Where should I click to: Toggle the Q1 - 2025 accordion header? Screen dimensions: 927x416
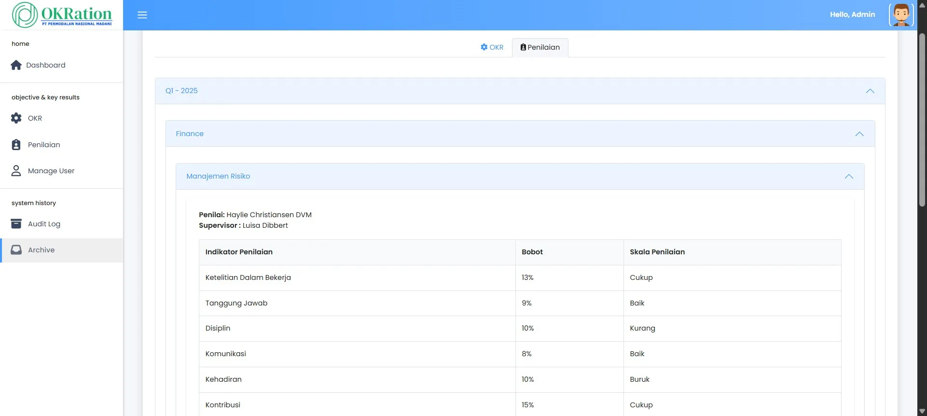click(520, 91)
